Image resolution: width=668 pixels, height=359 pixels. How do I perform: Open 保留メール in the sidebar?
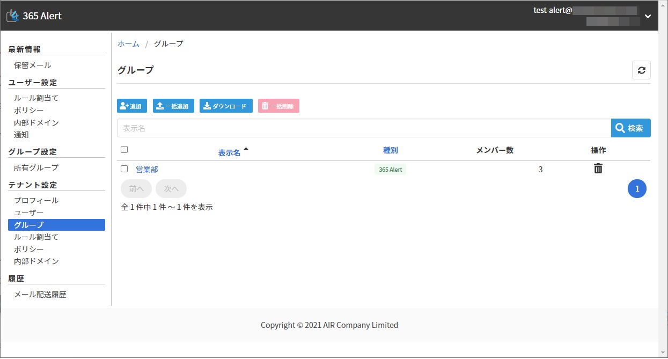33,65
